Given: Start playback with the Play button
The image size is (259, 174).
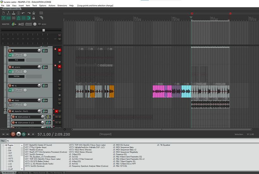Looking at the screenshot, I should [x=19, y=134].
